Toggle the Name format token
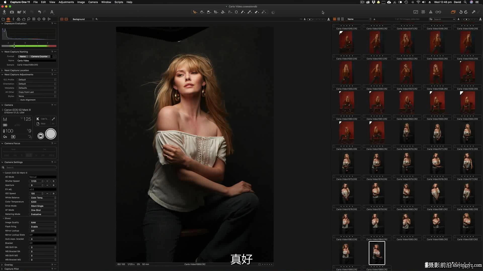 pyautogui.click(x=23, y=56)
